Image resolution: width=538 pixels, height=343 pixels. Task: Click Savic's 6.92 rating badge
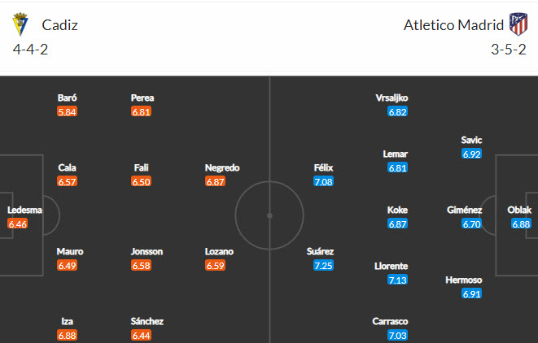pos(471,154)
